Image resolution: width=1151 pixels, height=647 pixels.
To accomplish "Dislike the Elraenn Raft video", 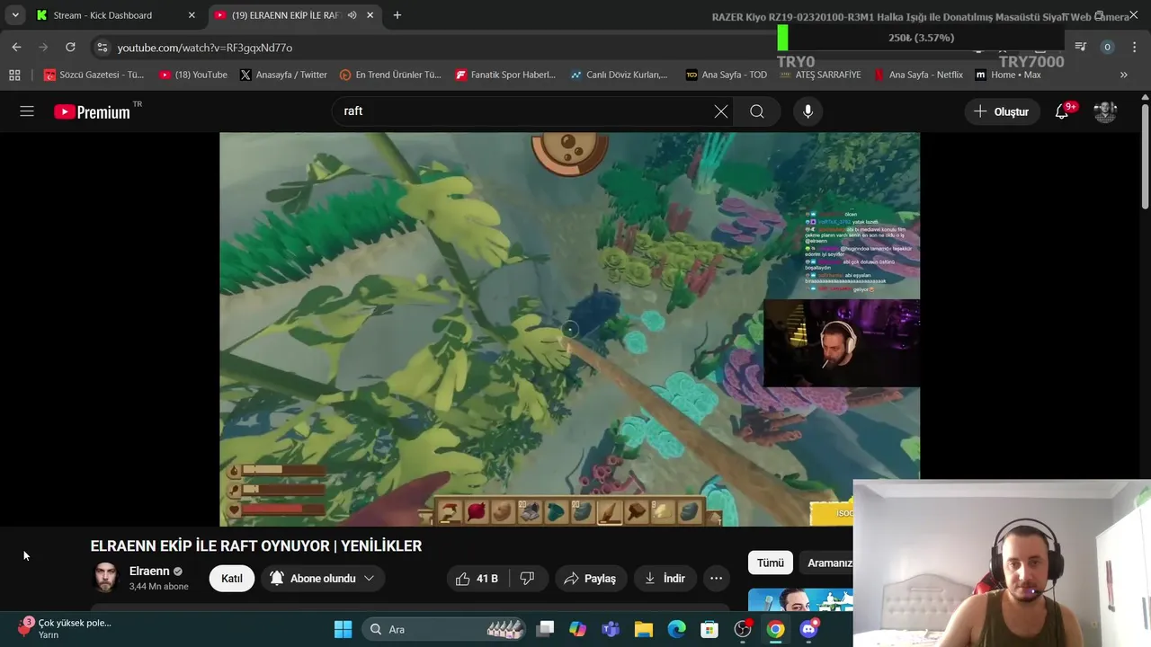I will (528, 579).
